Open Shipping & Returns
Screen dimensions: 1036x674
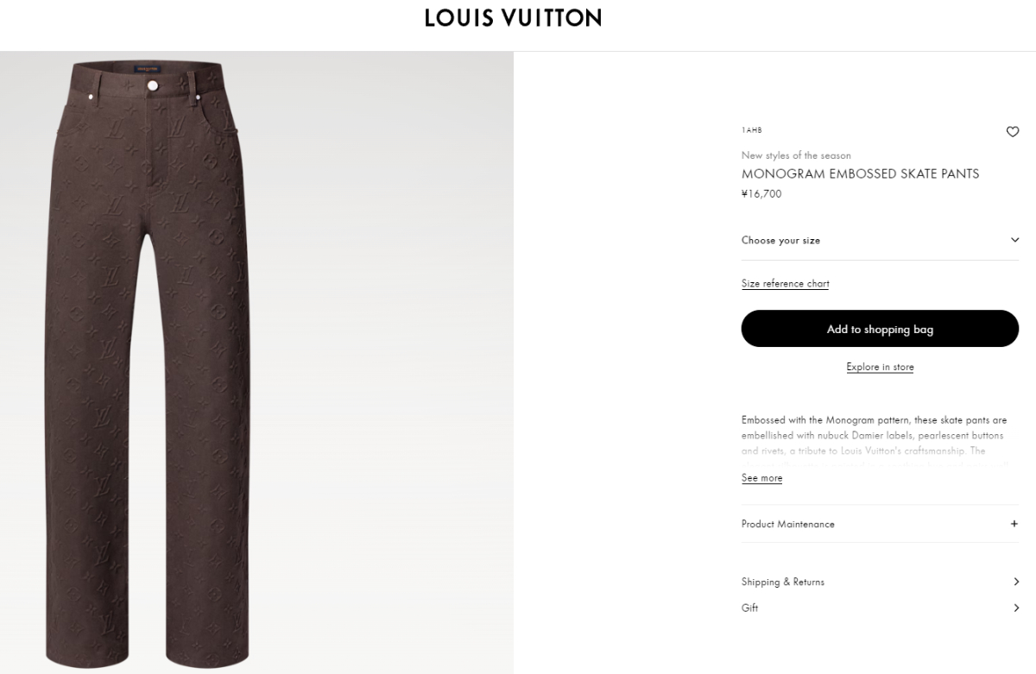[880, 582]
